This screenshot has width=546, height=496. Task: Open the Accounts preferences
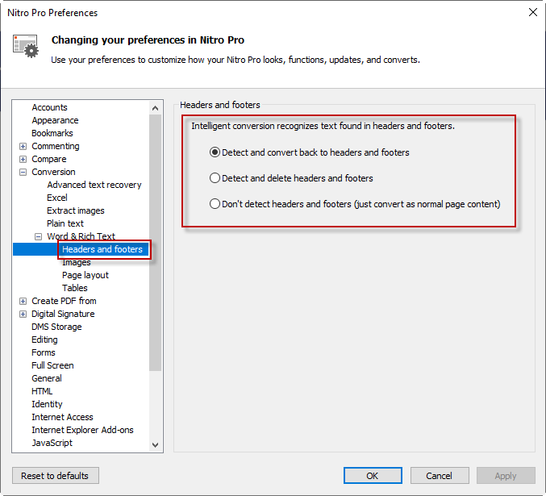pos(49,107)
